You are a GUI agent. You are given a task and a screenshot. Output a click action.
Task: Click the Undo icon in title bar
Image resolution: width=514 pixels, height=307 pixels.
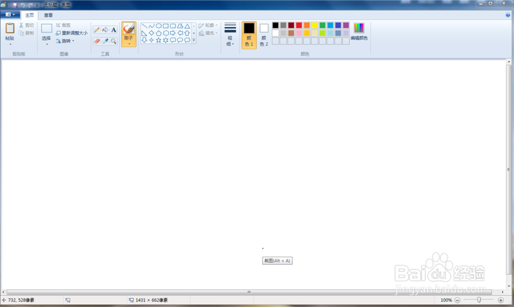(23, 5)
